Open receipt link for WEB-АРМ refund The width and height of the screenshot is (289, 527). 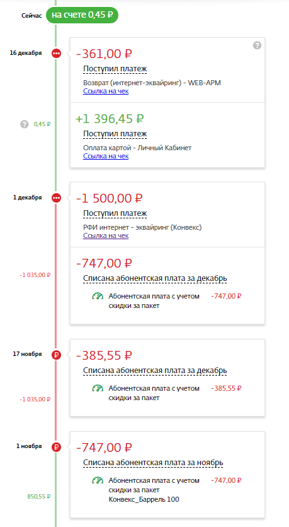coord(106,91)
